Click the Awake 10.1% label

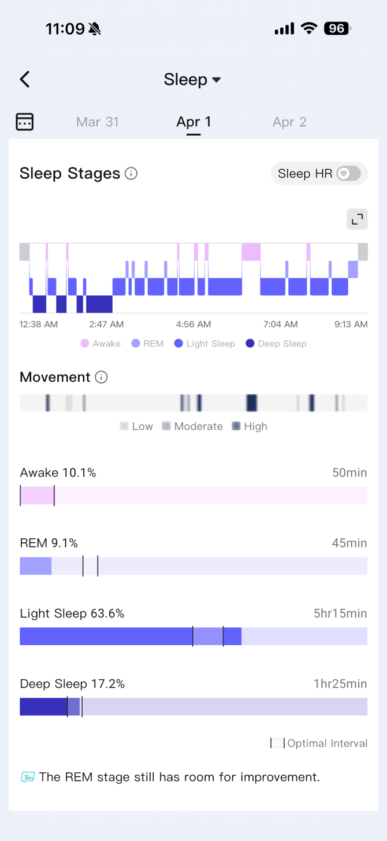(56, 472)
